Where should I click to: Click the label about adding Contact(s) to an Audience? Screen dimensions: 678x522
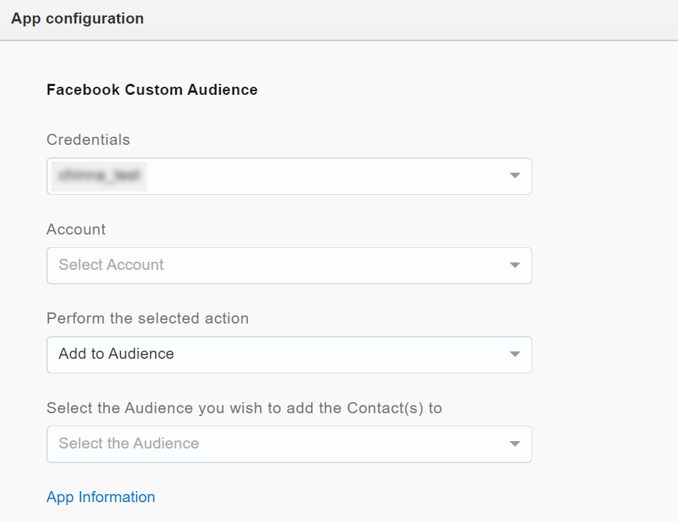click(x=244, y=408)
